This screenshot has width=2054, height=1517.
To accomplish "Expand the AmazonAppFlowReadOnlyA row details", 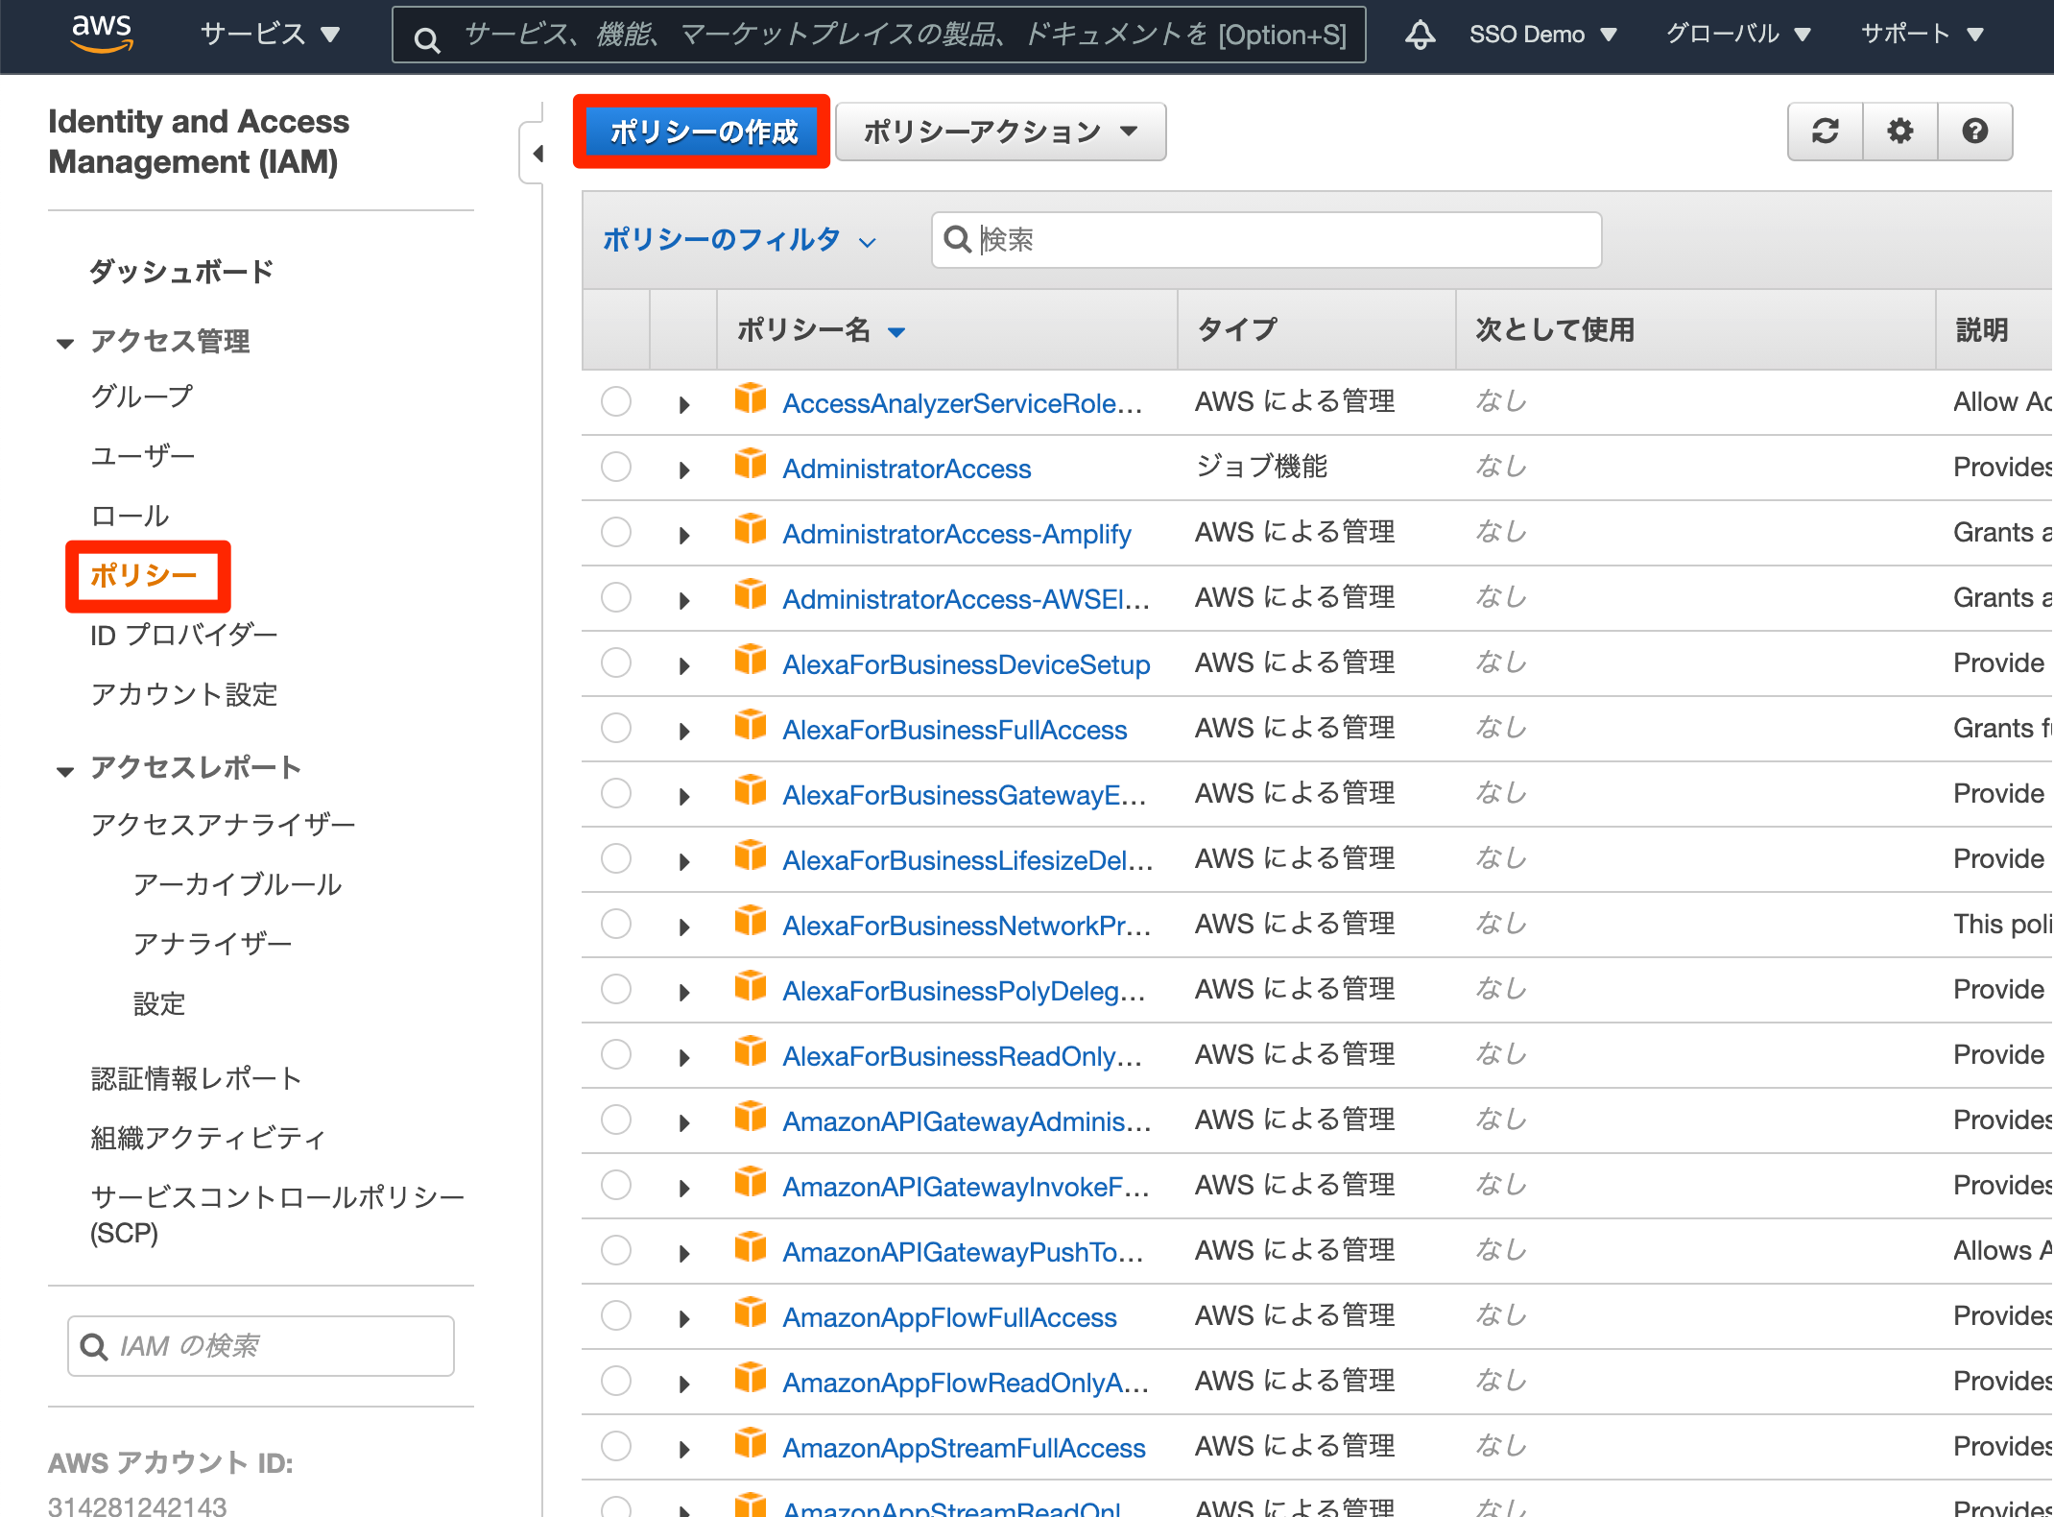I will (684, 1385).
